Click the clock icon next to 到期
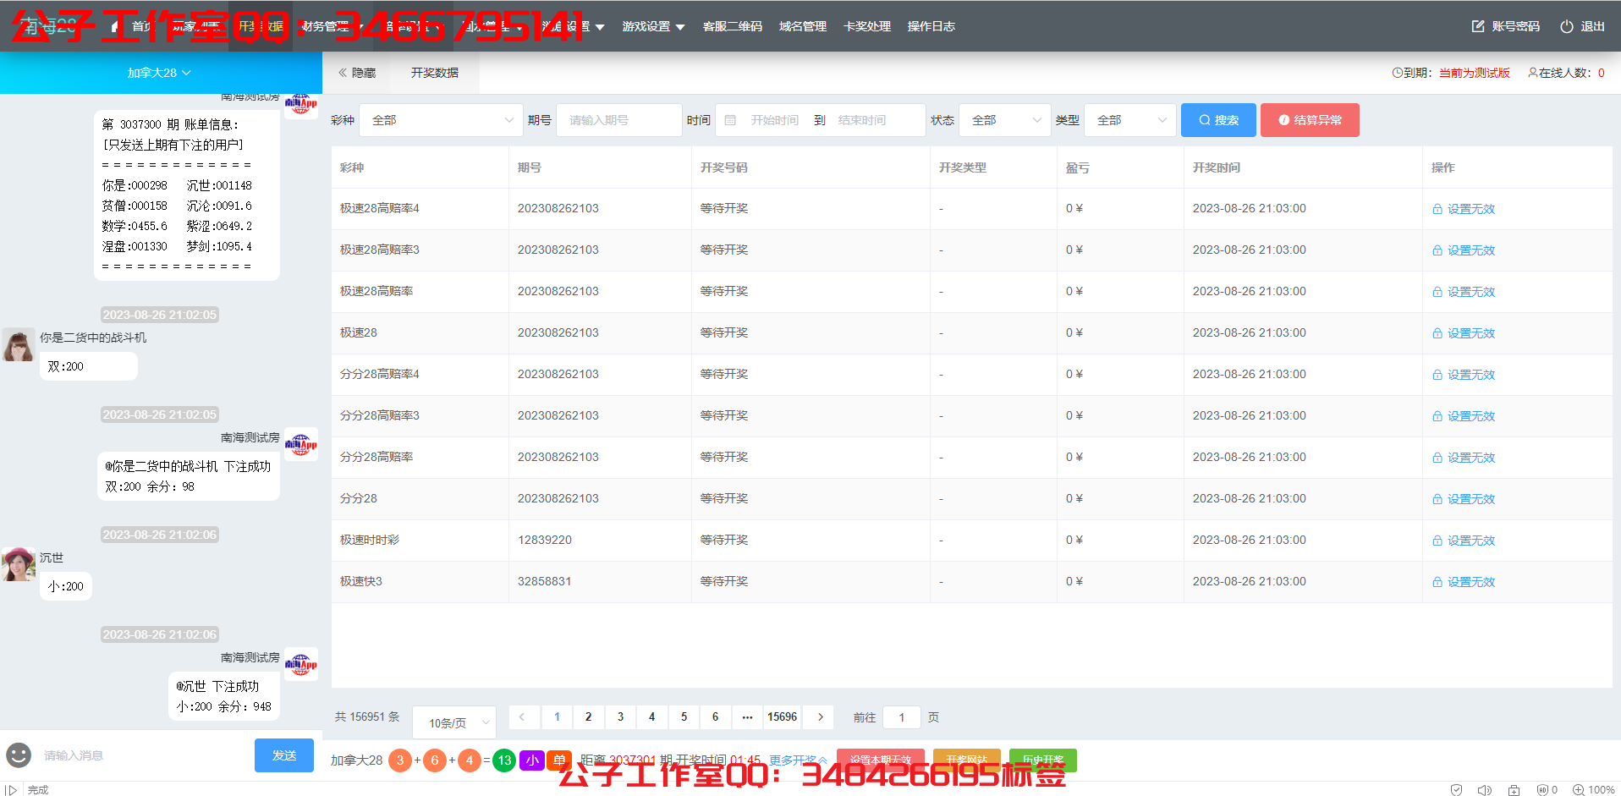 [1398, 73]
